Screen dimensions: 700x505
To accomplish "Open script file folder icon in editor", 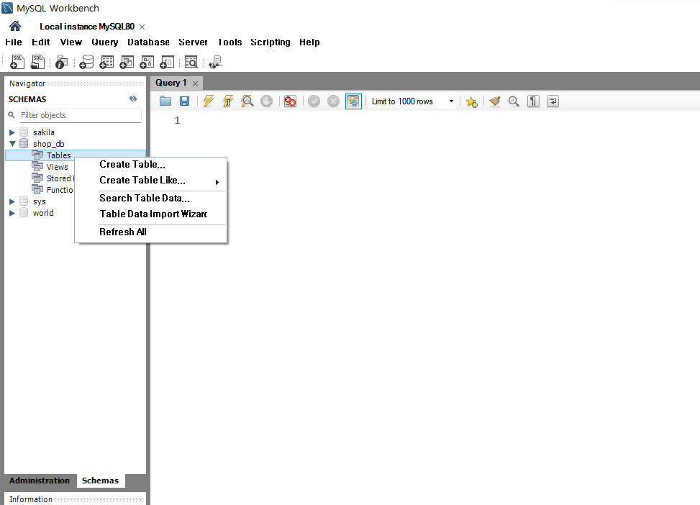I will 165,101.
